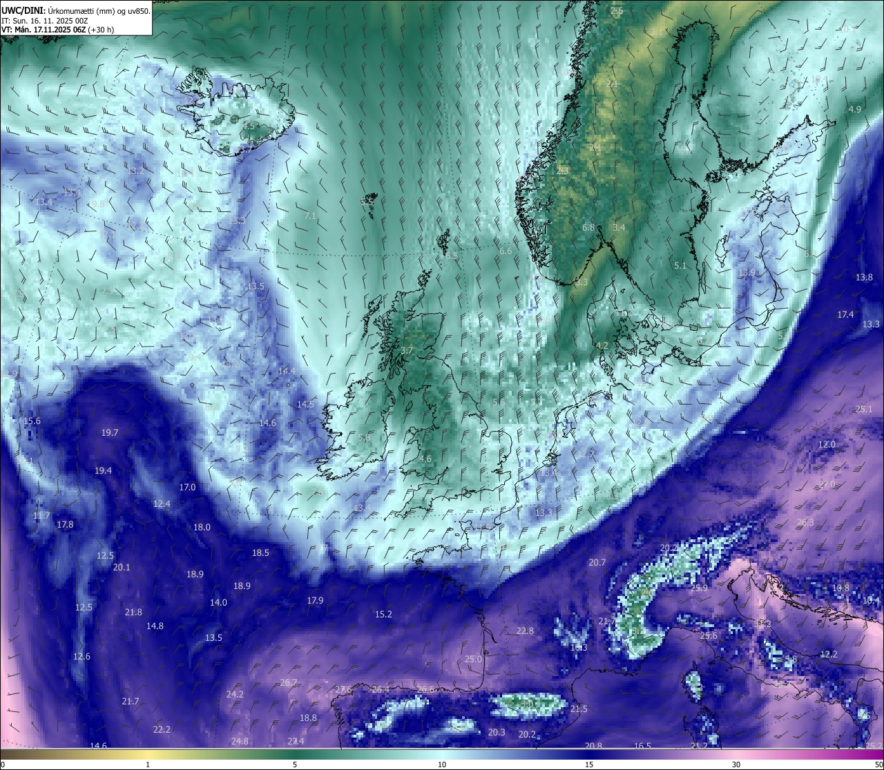
Task: Click the map value '19.4'
Action: (103, 471)
